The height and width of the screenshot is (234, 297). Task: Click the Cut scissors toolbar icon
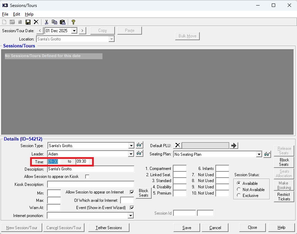(46, 22)
